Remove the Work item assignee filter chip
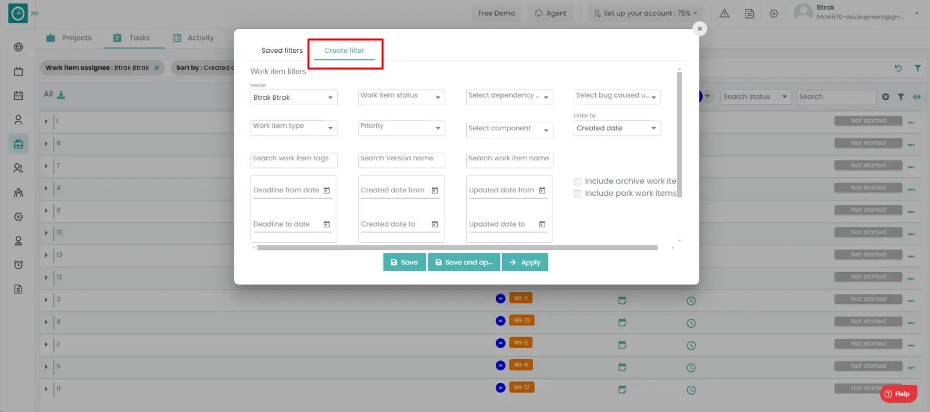 [x=156, y=68]
